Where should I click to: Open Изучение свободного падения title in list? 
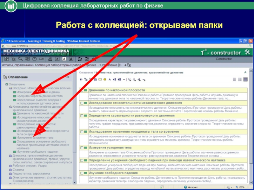(x=113, y=173)
